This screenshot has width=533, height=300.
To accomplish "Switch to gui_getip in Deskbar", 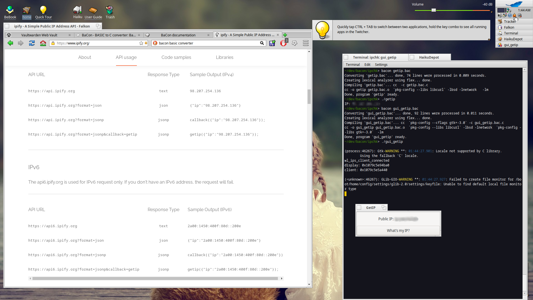I will click(x=514, y=45).
